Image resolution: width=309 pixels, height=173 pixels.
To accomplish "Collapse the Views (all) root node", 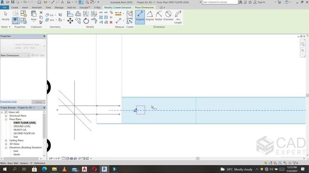I will coord(2,112).
